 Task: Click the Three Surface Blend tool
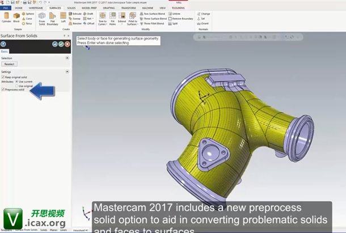[153, 19]
